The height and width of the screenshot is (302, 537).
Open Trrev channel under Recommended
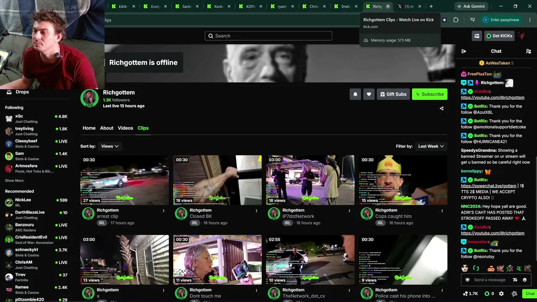coord(36,277)
